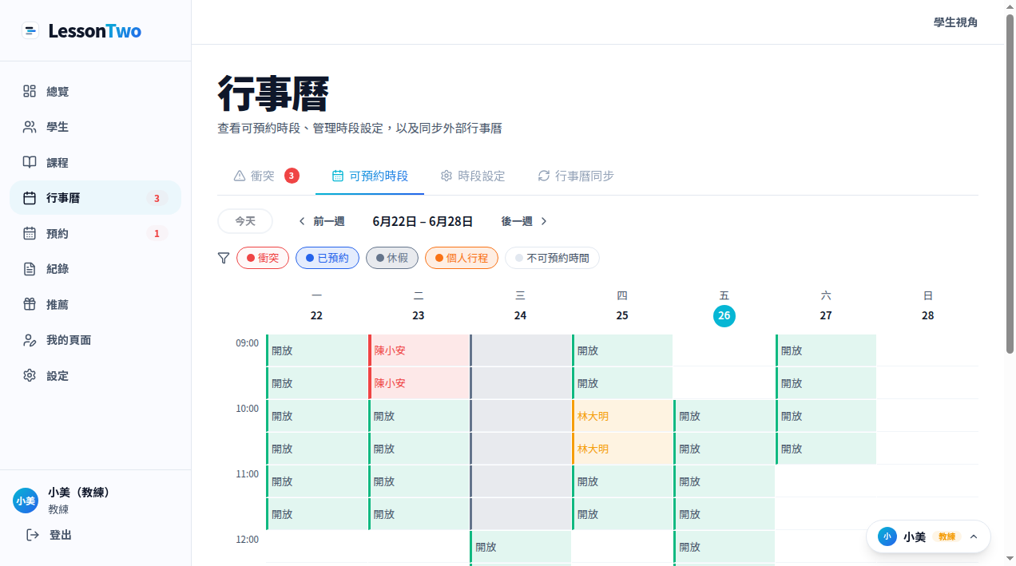Switch to the 衝突 tab
The height and width of the screenshot is (566, 1016).
coord(266,176)
